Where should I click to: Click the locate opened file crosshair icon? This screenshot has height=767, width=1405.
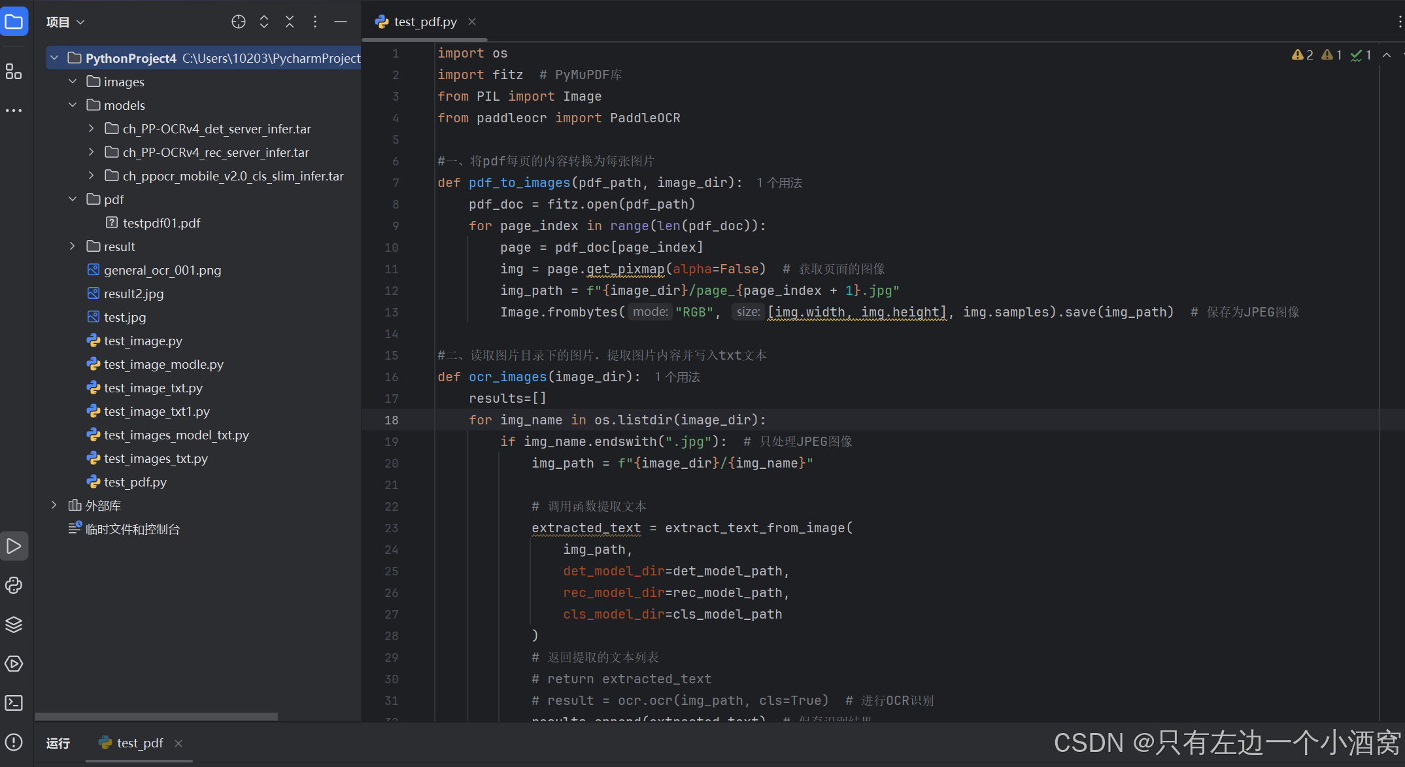[239, 22]
